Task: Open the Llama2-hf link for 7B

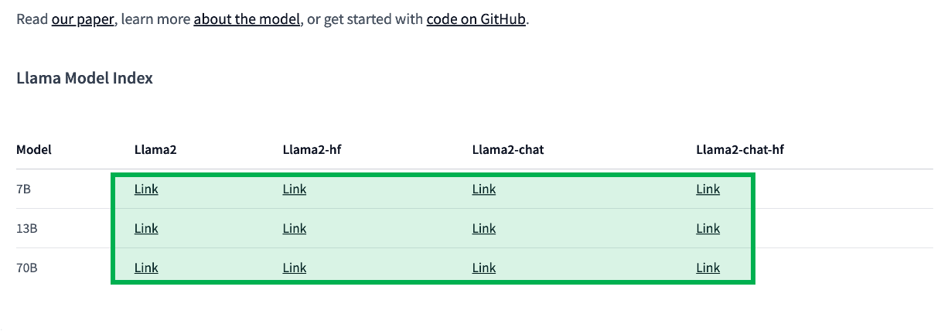Action: 295,189
